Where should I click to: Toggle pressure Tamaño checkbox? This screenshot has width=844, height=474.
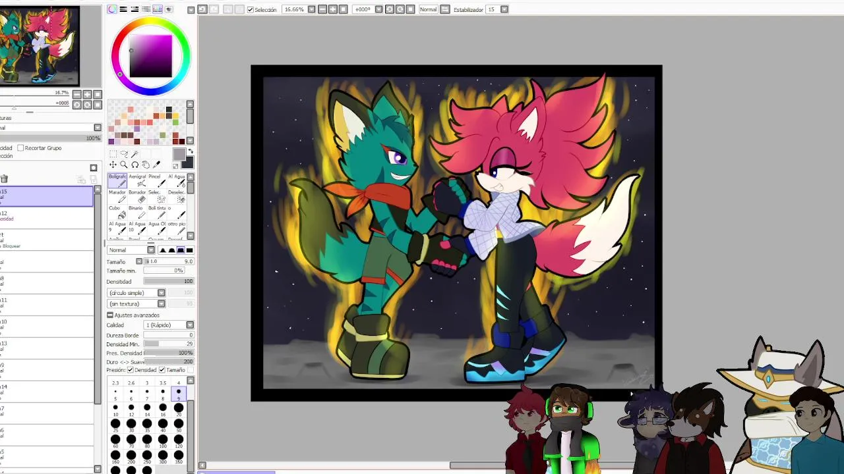tap(162, 370)
